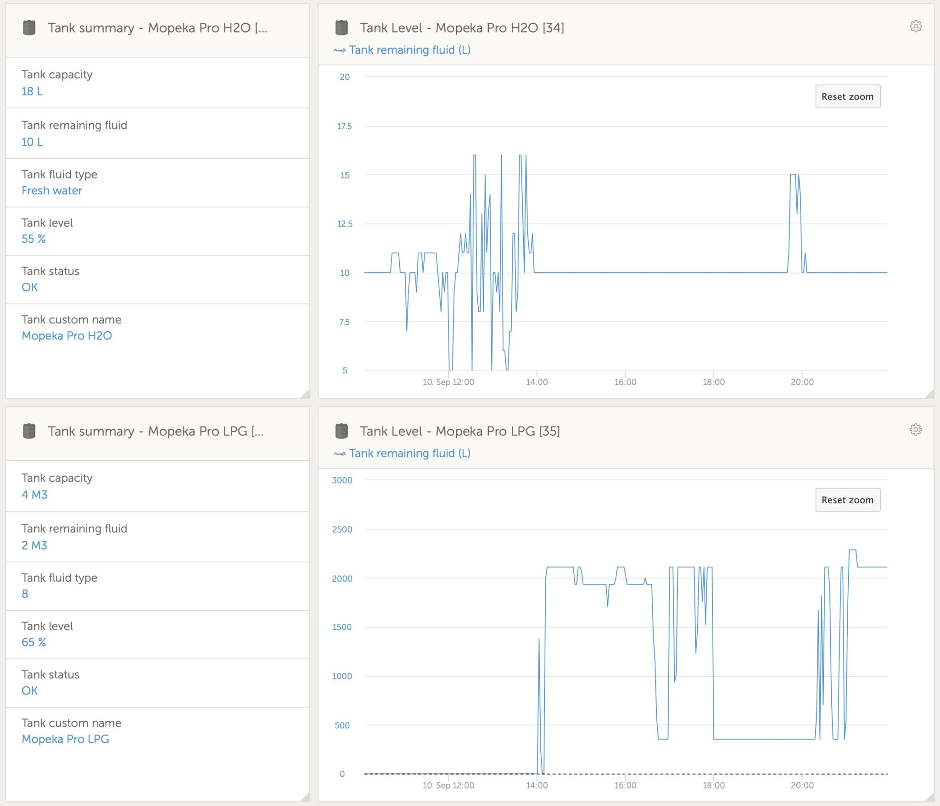The height and width of the screenshot is (806, 940).
Task: Click the tank icon beside Tank Level LPG title
Action: pos(341,431)
